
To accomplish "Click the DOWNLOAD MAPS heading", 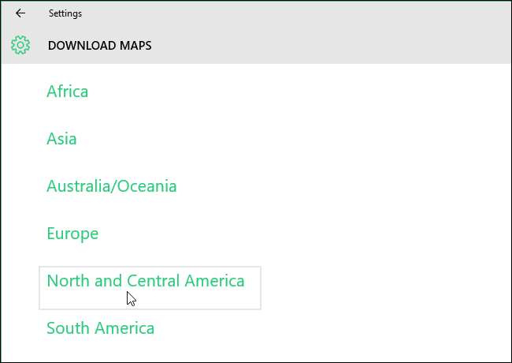I will pyautogui.click(x=100, y=46).
